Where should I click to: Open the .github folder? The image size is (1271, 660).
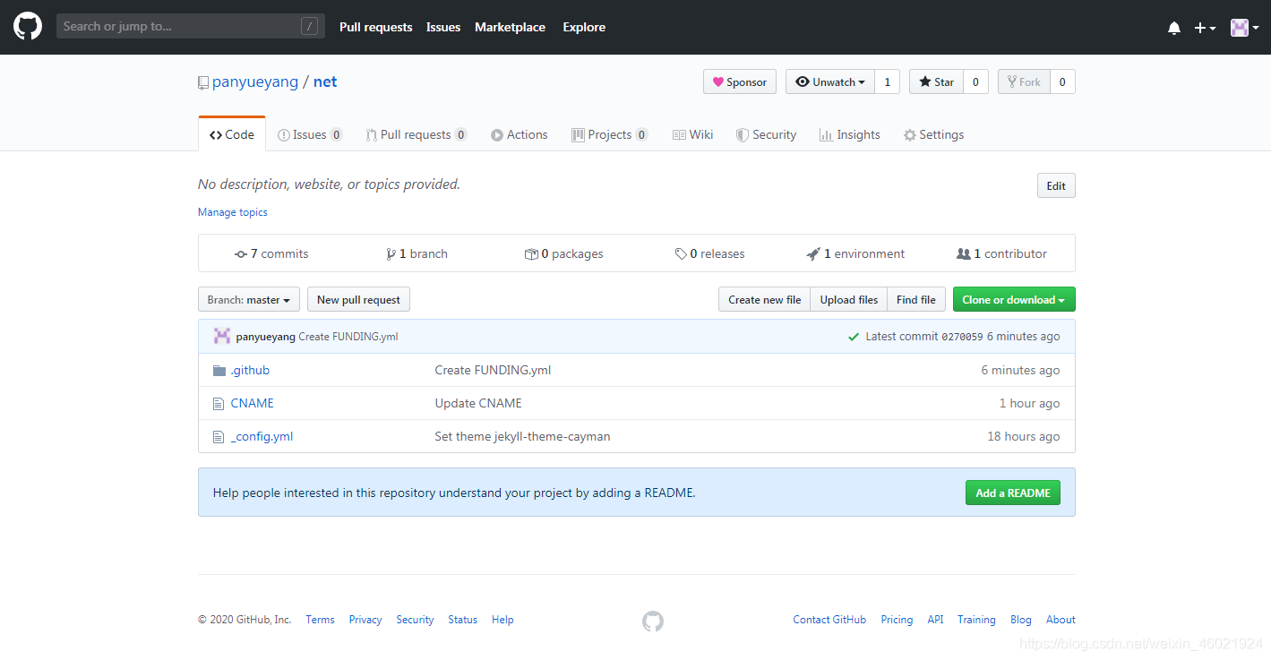[x=250, y=370]
